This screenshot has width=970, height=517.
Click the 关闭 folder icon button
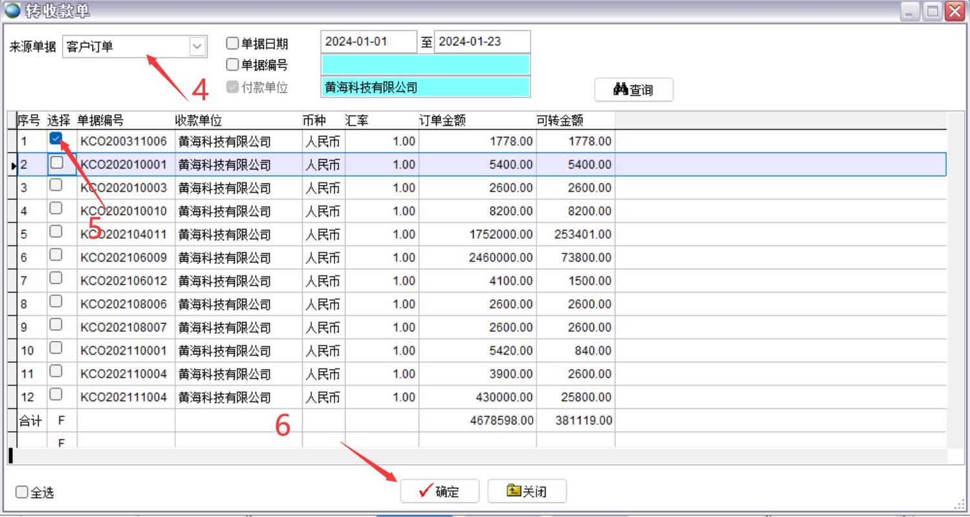[527, 491]
